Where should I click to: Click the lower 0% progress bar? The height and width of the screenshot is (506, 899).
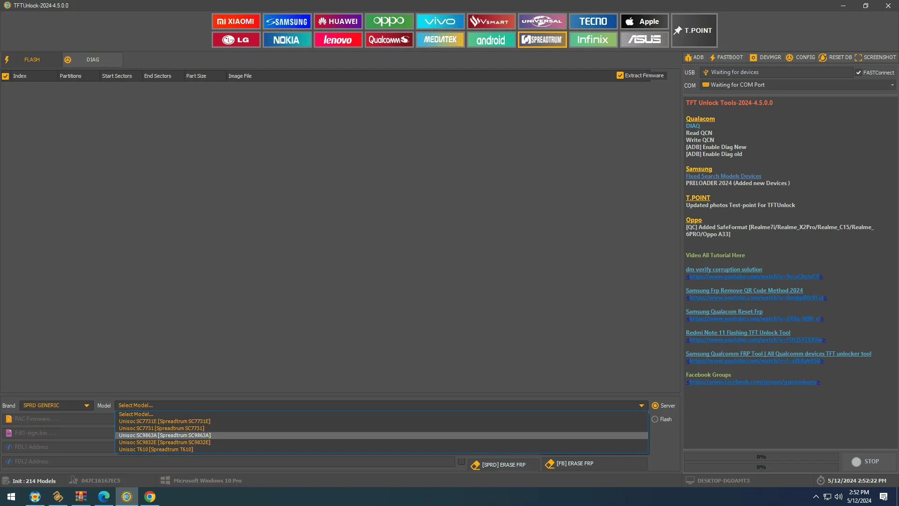pyautogui.click(x=761, y=467)
